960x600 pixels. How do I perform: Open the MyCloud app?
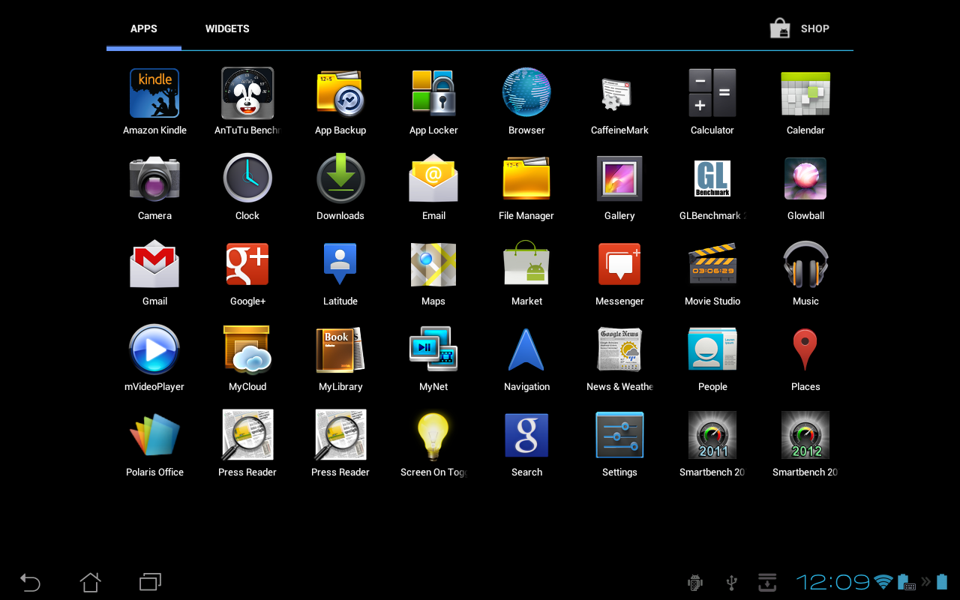pyautogui.click(x=247, y=349)
